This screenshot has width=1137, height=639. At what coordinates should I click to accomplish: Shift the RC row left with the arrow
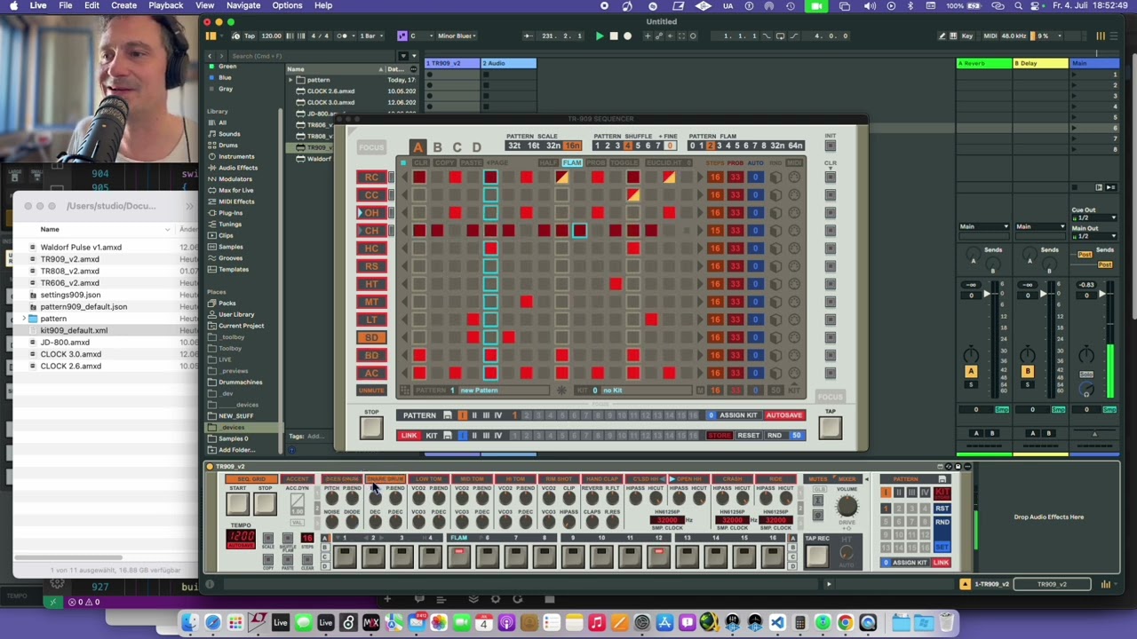405,177
